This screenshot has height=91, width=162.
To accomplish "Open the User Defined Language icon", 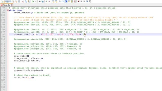I will [69, 2].
